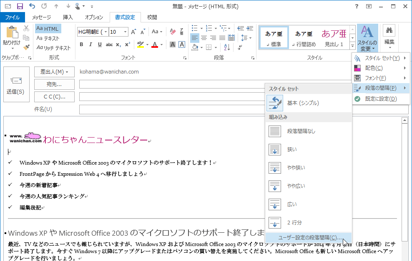Open the font size dropdown
This screenshot has height=261, width=412.
pyautogui.click(x=126, y=32)
